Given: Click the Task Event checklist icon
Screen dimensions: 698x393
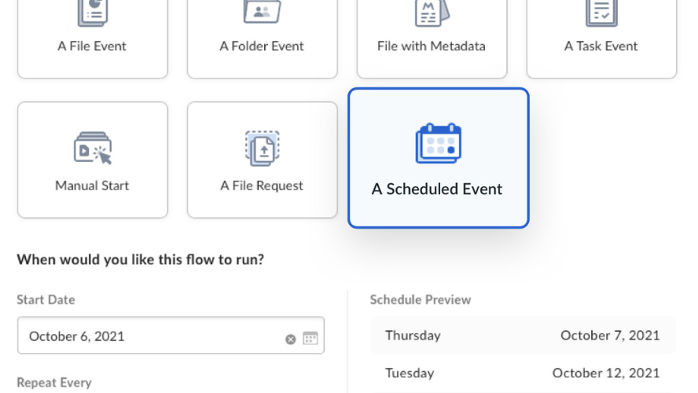Looking at the screenshot, I should click(601, 12).
